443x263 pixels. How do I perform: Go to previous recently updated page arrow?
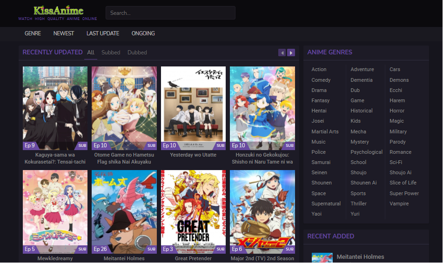pos(282,53)
